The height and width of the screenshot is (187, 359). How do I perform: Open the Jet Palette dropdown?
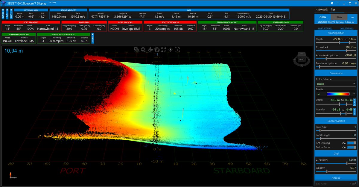pos(336,94)
